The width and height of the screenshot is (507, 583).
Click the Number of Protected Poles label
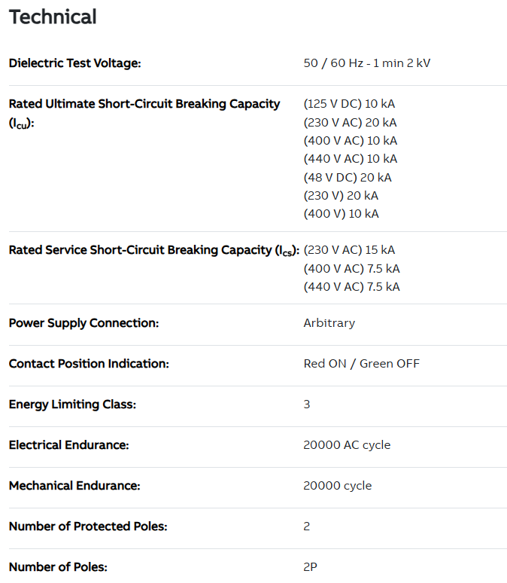(87, 527)
